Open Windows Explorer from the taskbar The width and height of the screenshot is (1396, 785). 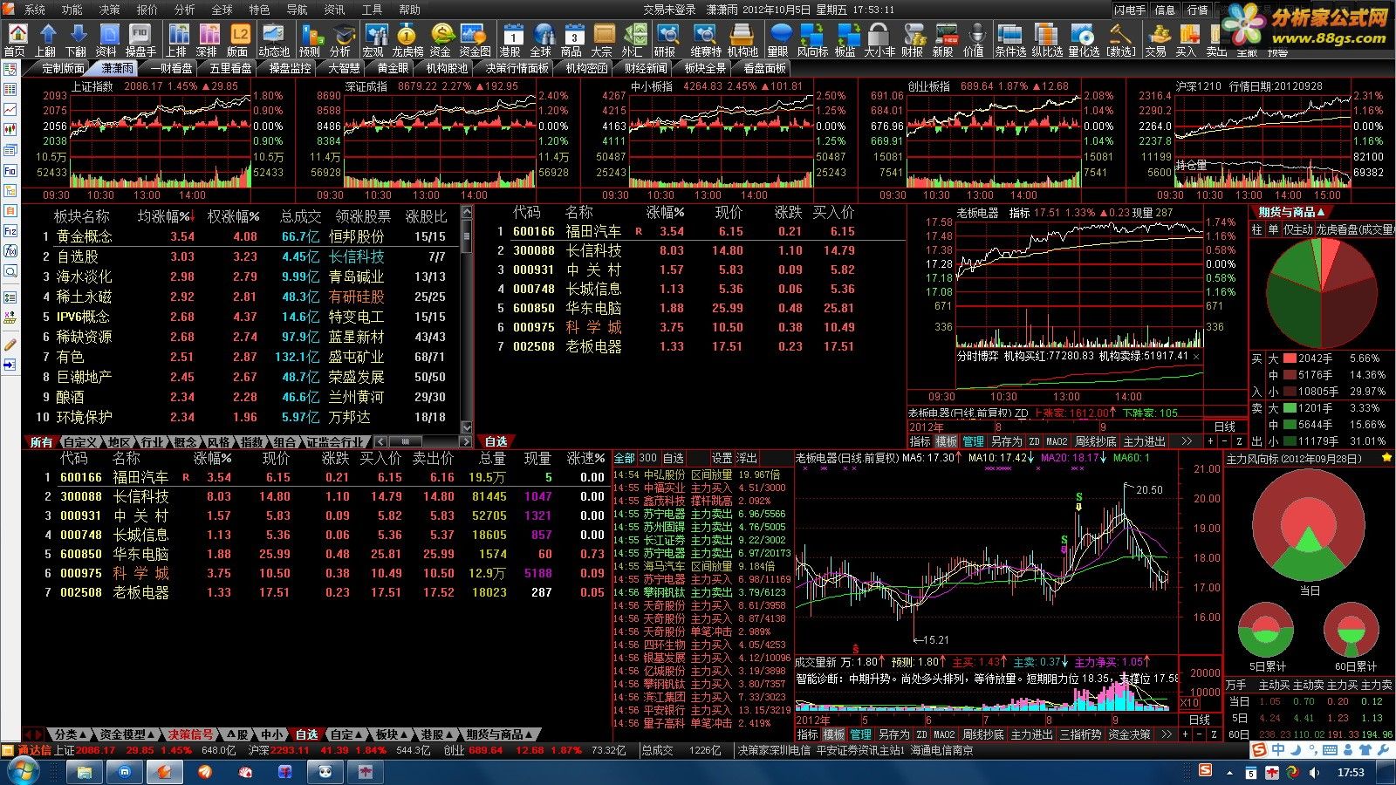tap(85, 772)
